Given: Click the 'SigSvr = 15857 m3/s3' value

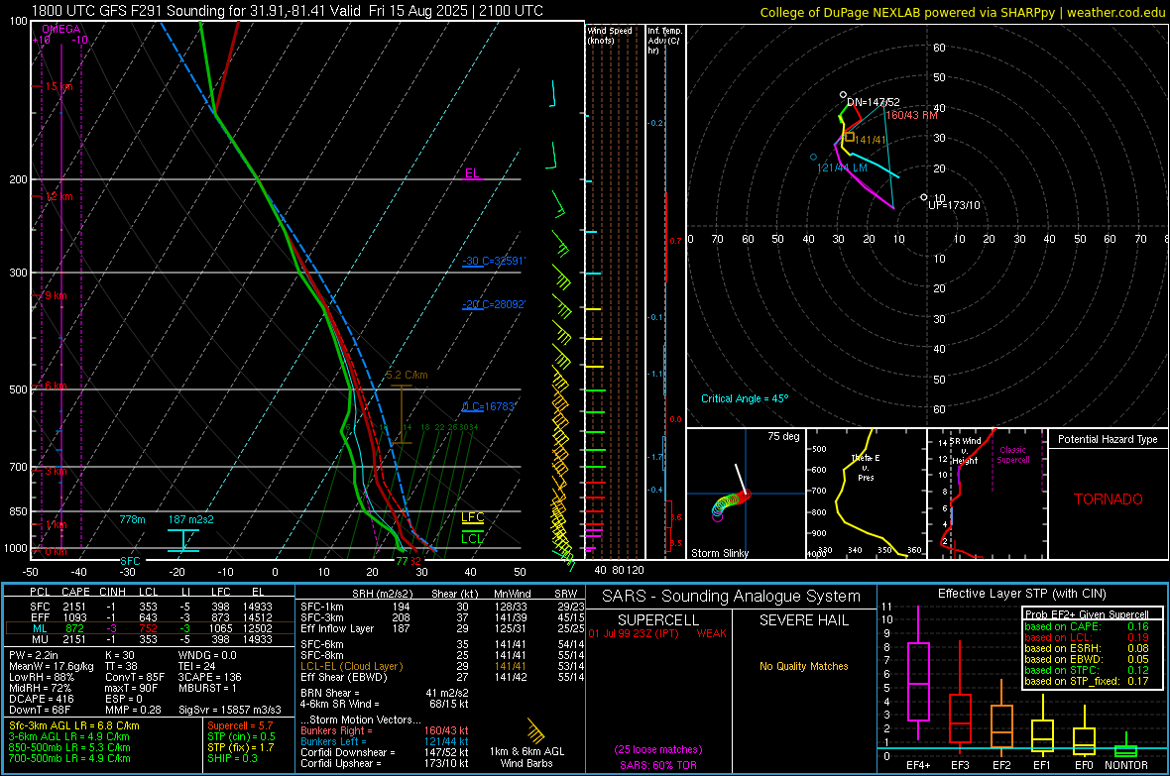Looking at the screenshot, I should coord(230,711).
